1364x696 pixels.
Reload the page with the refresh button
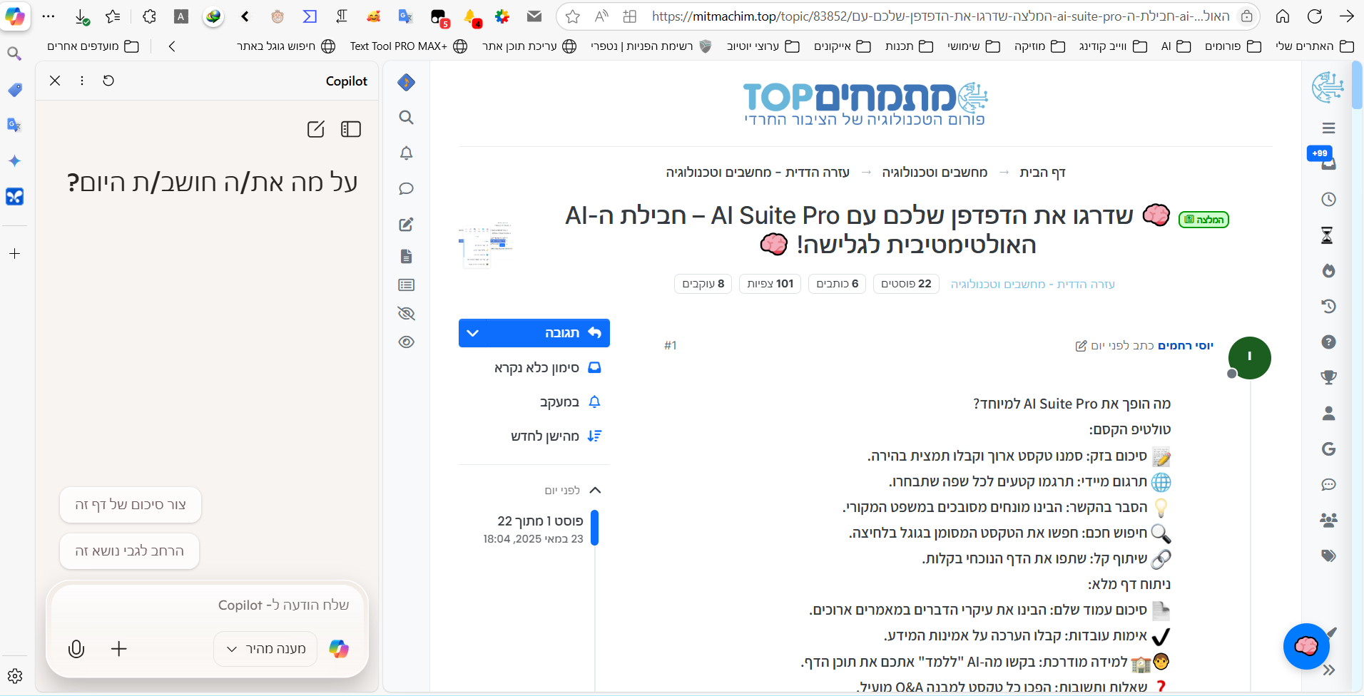(1315, 16)
